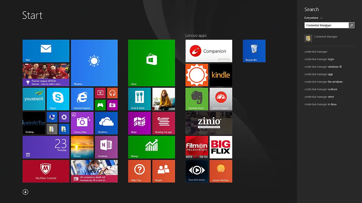
Task: Launch the Lenovo Companion tile
Action: (x=209, y=51)
